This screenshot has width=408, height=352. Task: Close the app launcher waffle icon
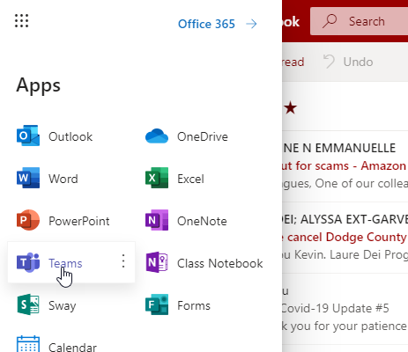click(22, 21)
